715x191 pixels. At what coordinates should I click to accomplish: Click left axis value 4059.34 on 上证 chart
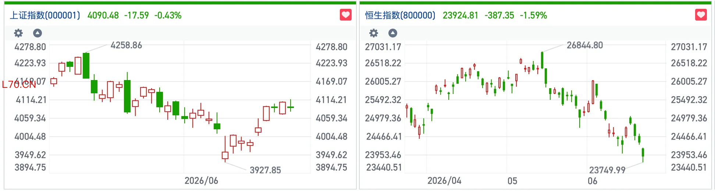(30, 118)
